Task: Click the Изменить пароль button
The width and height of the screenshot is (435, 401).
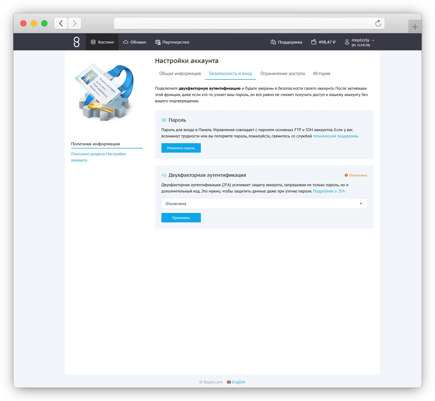Action: click(x=181, y=148)
